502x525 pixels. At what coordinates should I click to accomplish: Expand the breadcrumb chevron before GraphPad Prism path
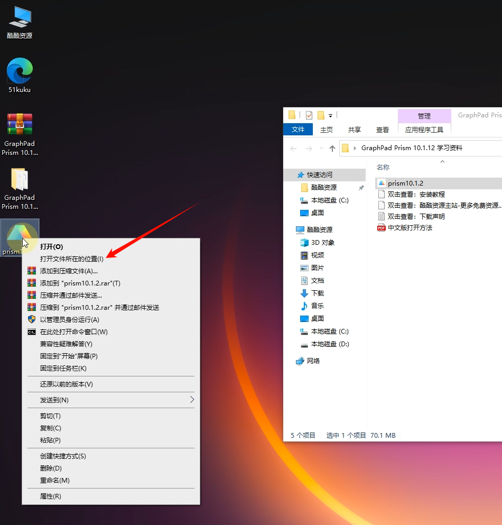pyautogui.click(x=355, y=148)
